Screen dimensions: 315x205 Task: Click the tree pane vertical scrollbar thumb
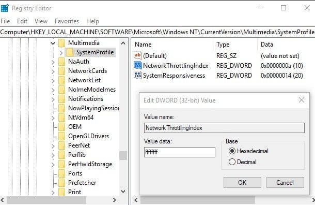point(123,155)
